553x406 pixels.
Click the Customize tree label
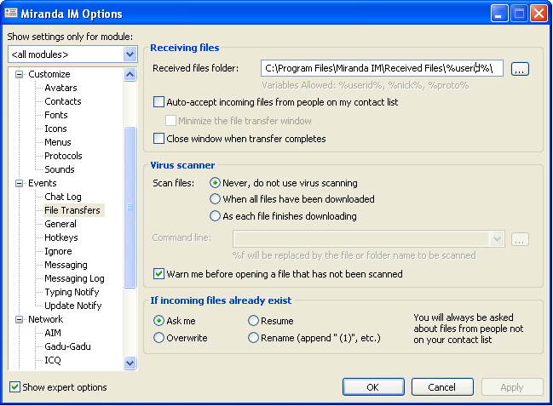(x=49, y=74)
